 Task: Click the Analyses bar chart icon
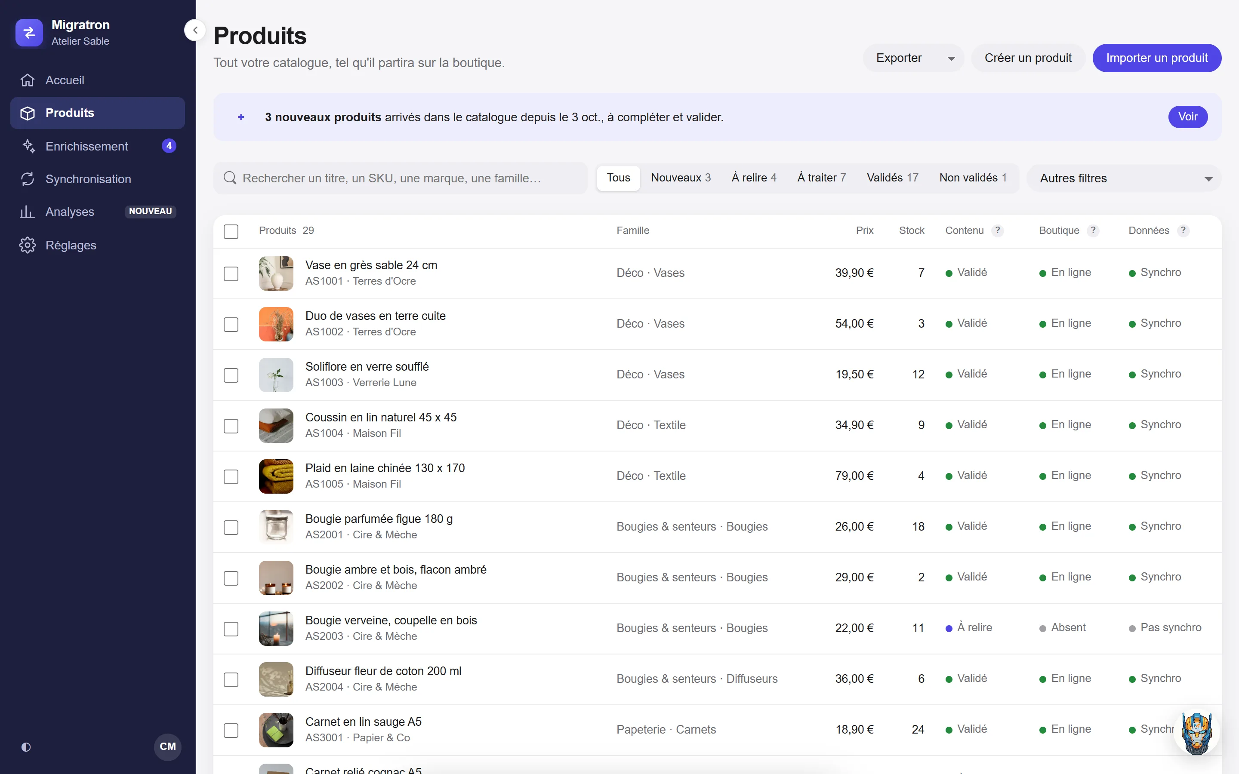28,212
